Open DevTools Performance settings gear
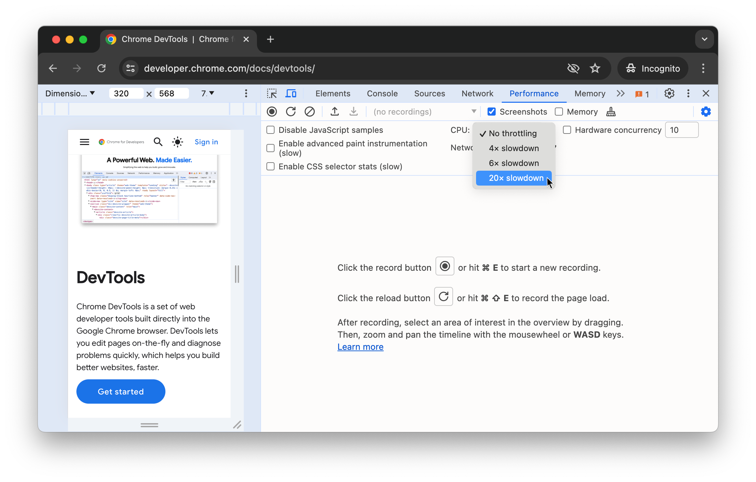Image resolution: width=756 pixels, height=482 pixels. pos(705,112)
